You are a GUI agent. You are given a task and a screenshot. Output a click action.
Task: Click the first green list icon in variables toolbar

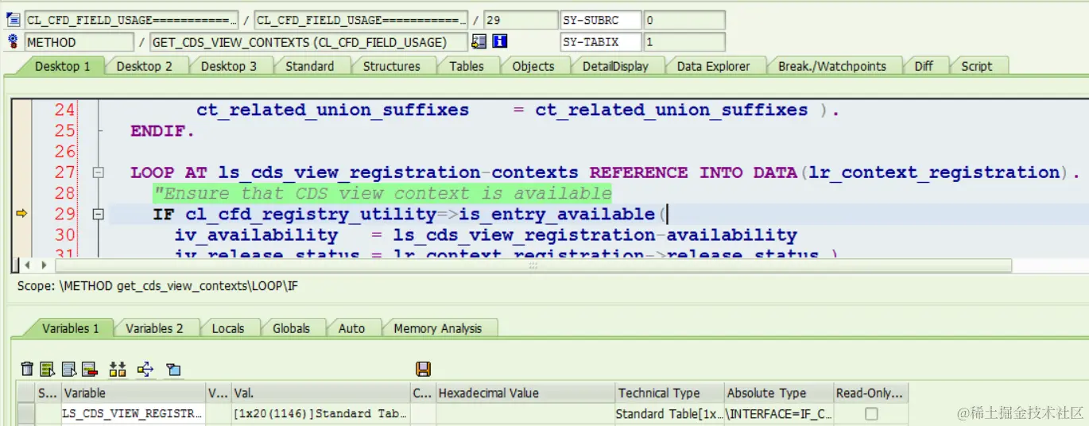point(48,369)
